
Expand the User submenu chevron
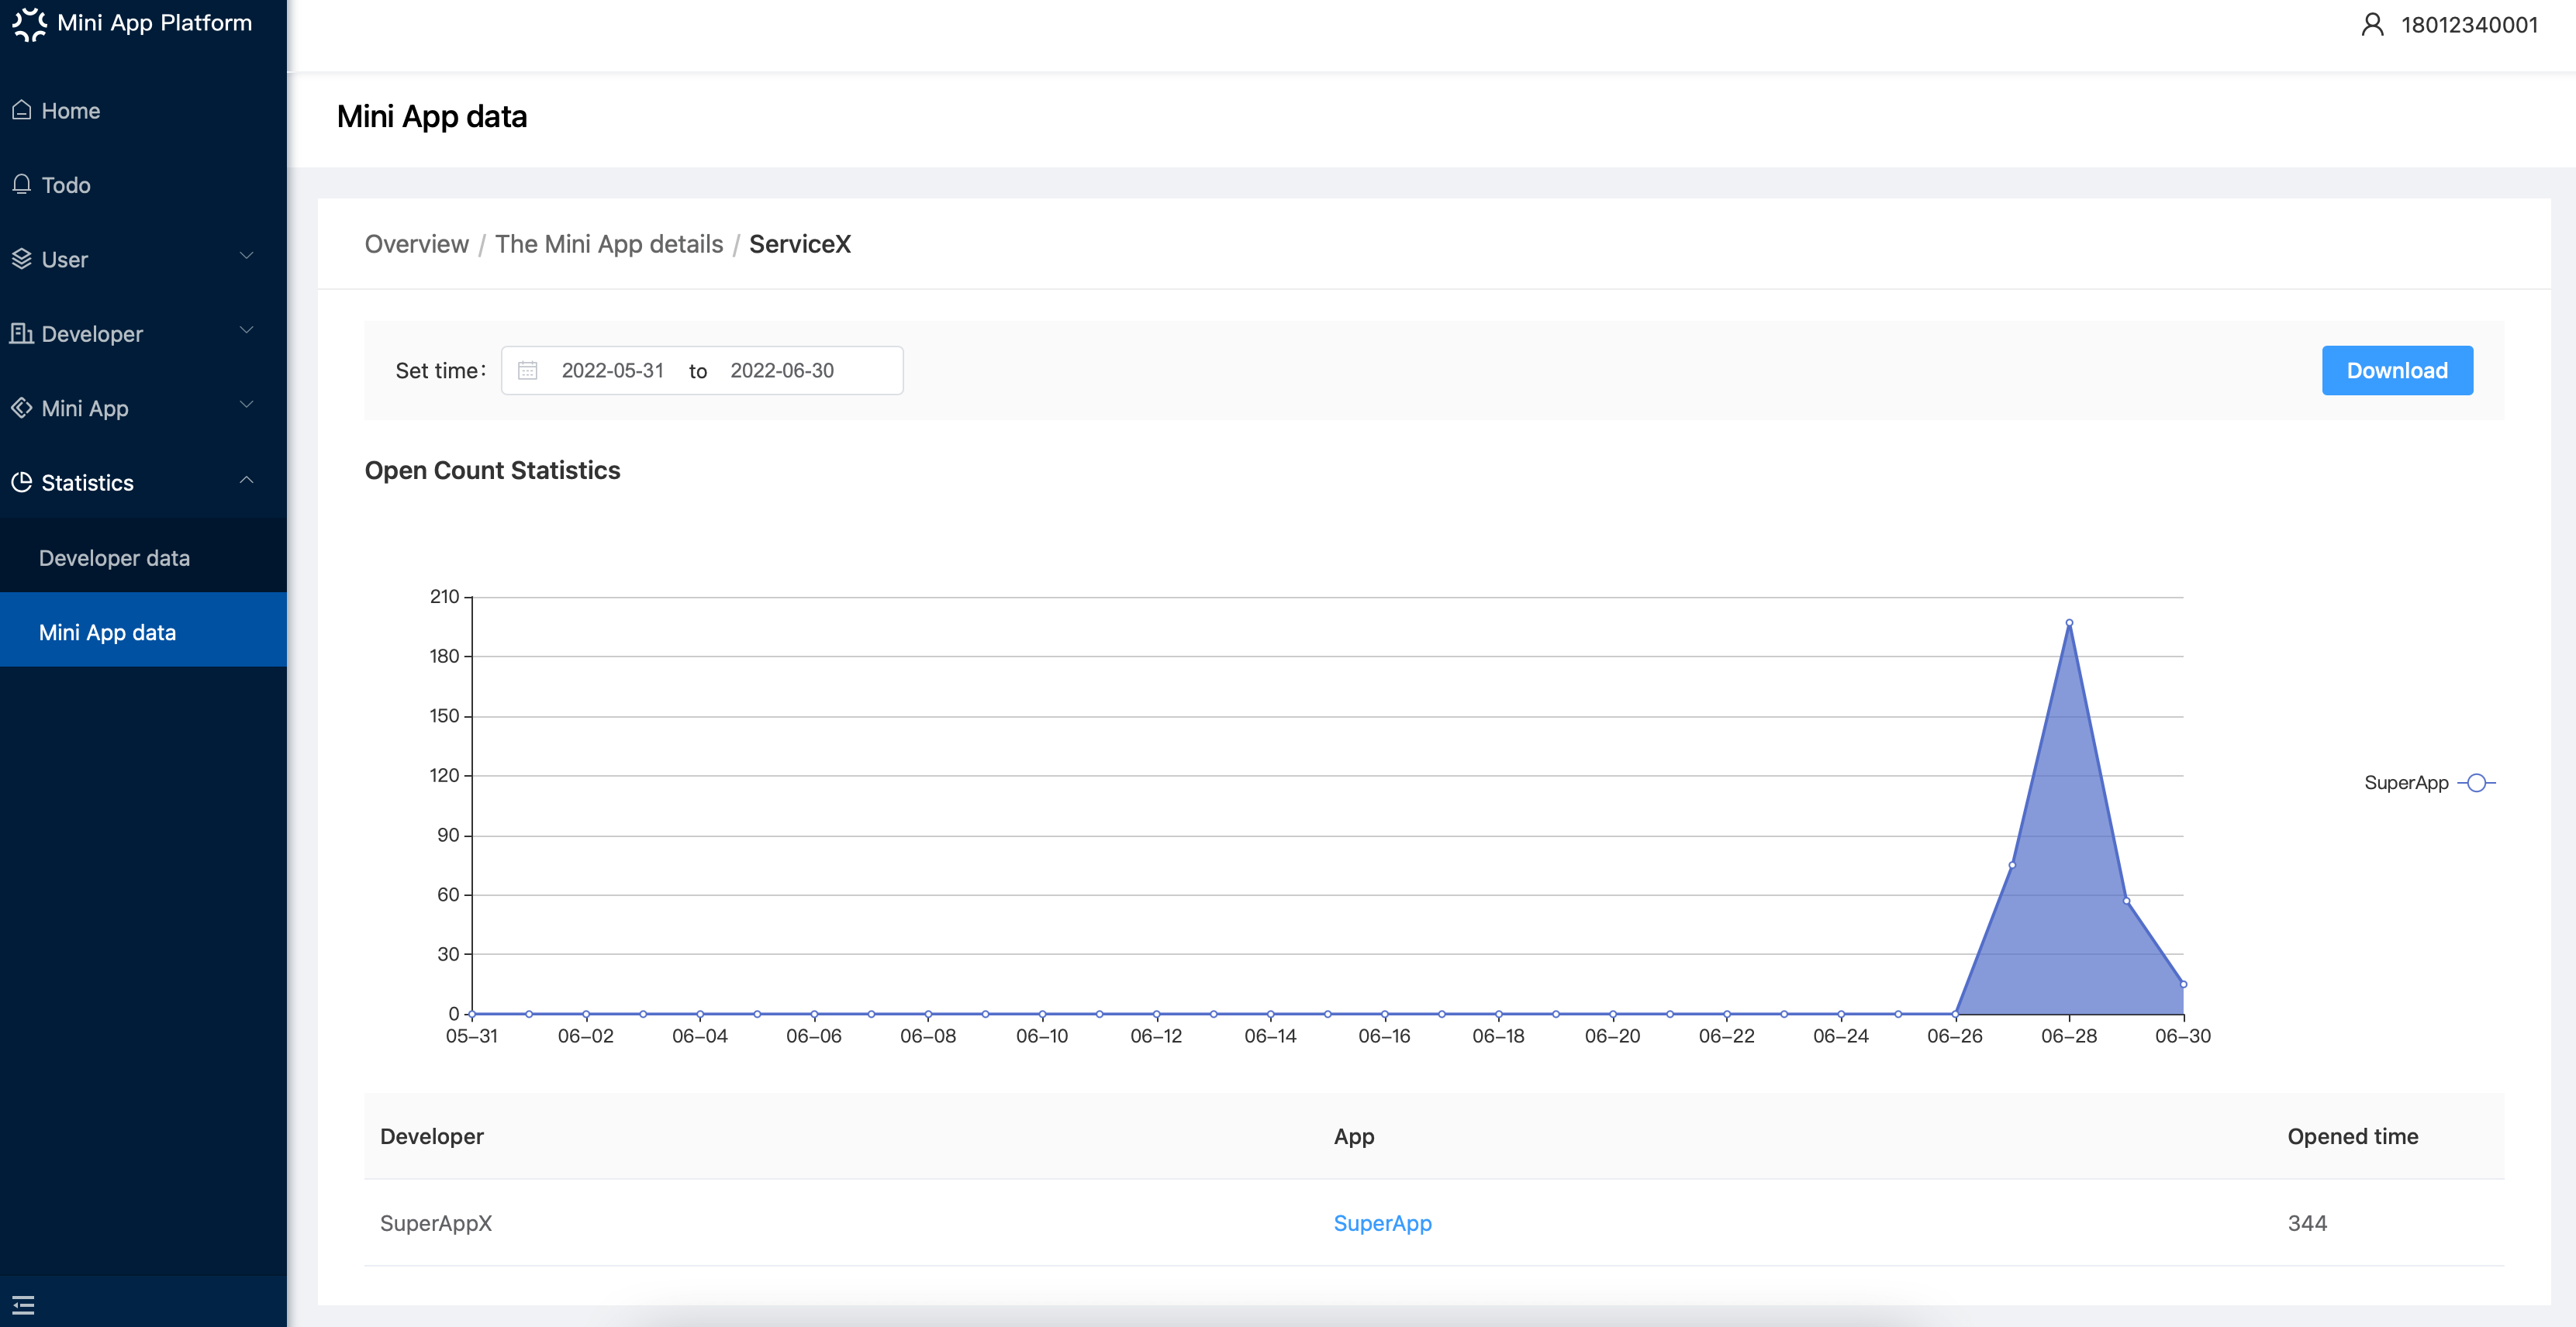click(x=246, y=257)
